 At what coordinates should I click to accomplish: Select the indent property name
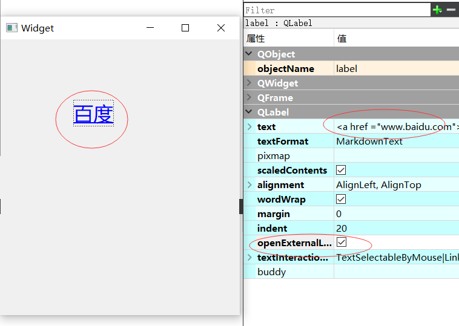[x=272, y=229]
